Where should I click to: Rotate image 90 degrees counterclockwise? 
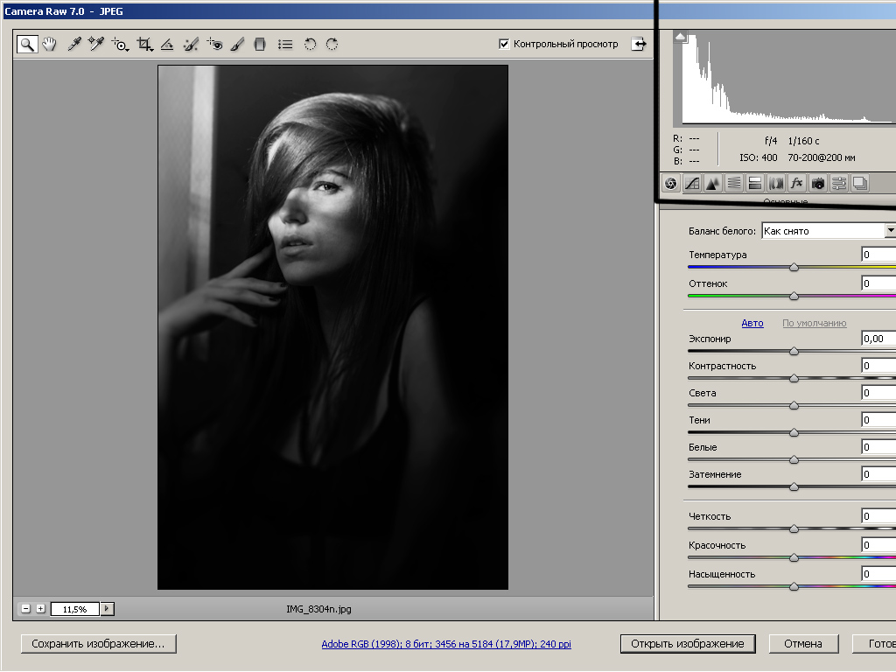tap(310, 44)
